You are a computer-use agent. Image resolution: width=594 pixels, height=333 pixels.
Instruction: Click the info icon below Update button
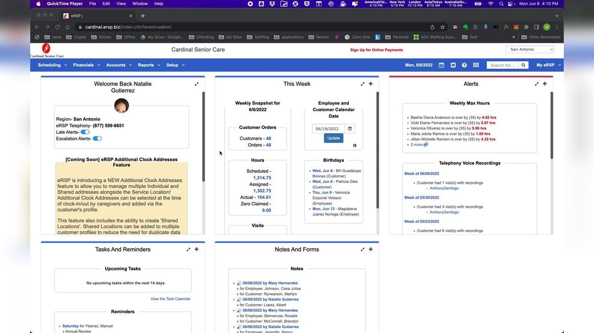coord(355,146)
